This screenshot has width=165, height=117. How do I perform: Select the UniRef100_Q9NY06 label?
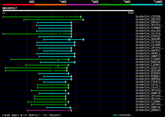coord(148,107)
